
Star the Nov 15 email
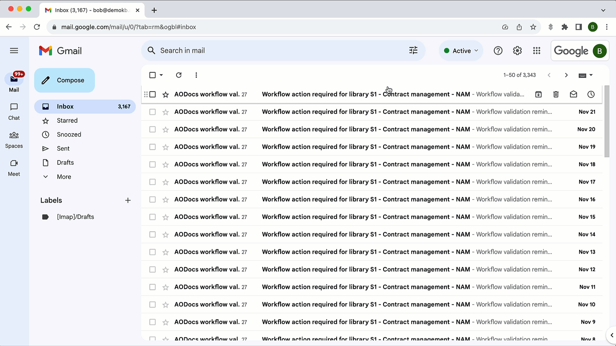(166, 217)
